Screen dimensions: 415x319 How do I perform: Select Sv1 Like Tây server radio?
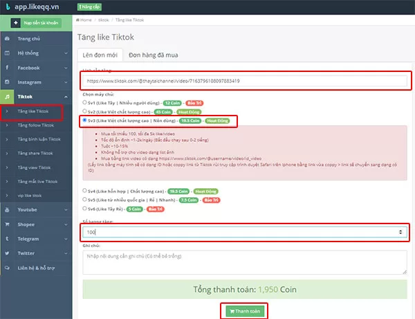point(84,102)
